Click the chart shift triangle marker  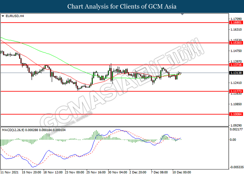[x=182, y=14]
